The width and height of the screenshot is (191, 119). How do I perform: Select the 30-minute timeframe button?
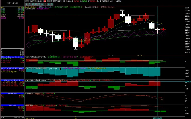click(x=39, y=4)
